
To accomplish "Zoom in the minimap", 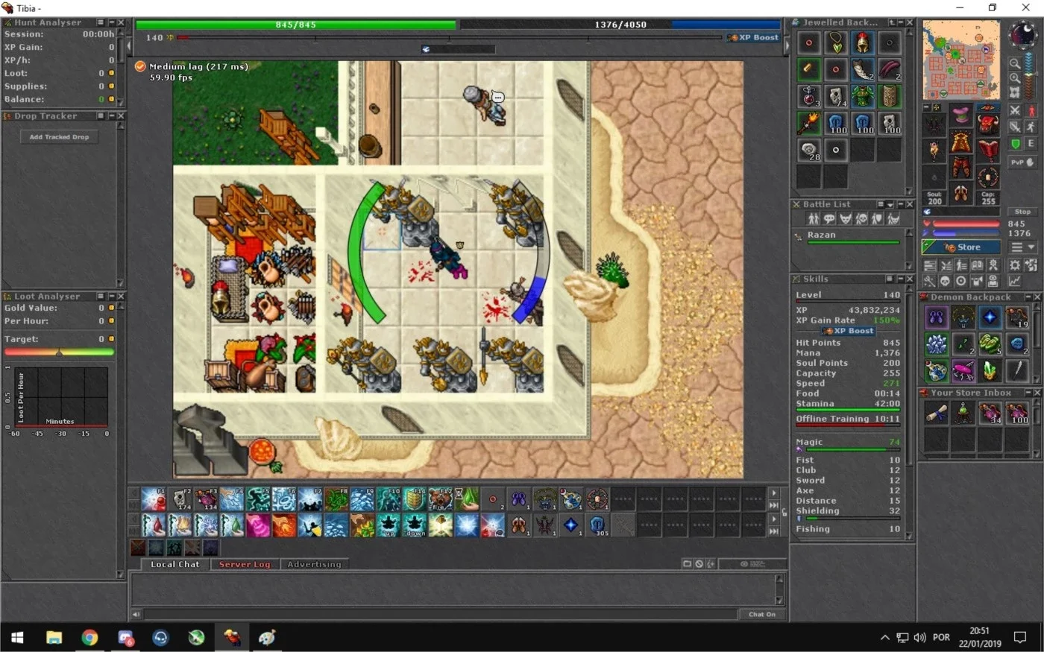I will (x=1015, y=77).
